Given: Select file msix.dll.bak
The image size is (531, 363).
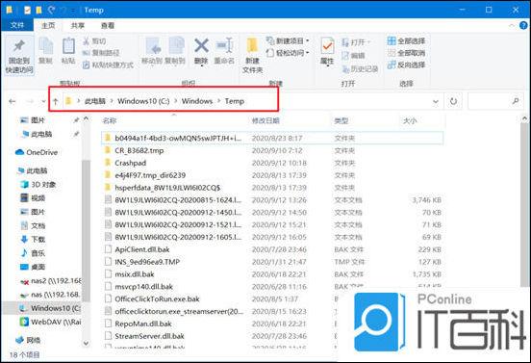Looking at the screenshot, I should [x=271, y=274].
